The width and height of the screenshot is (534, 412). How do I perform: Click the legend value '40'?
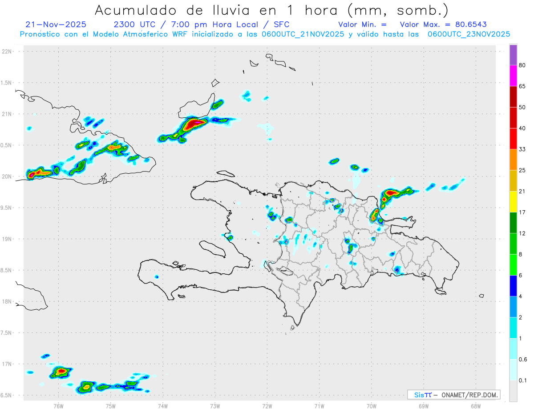(522, 128)
